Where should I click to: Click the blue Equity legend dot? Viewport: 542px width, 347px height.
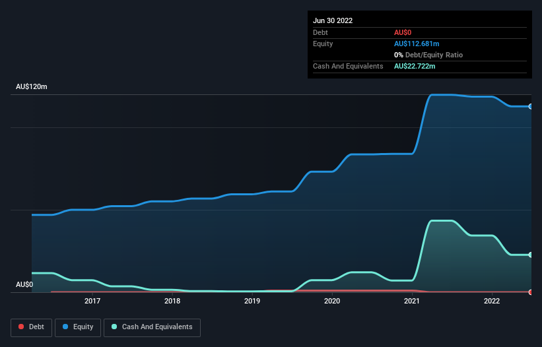tap(65, 327)
